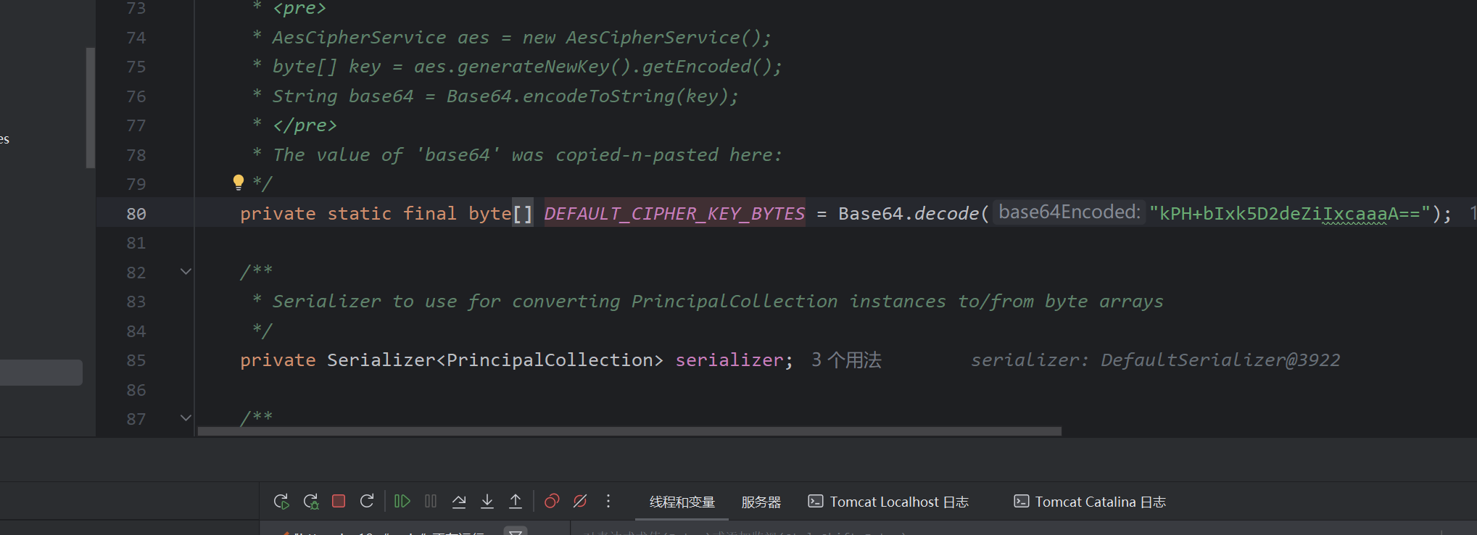Pause the program

click(x=431, y=501)
